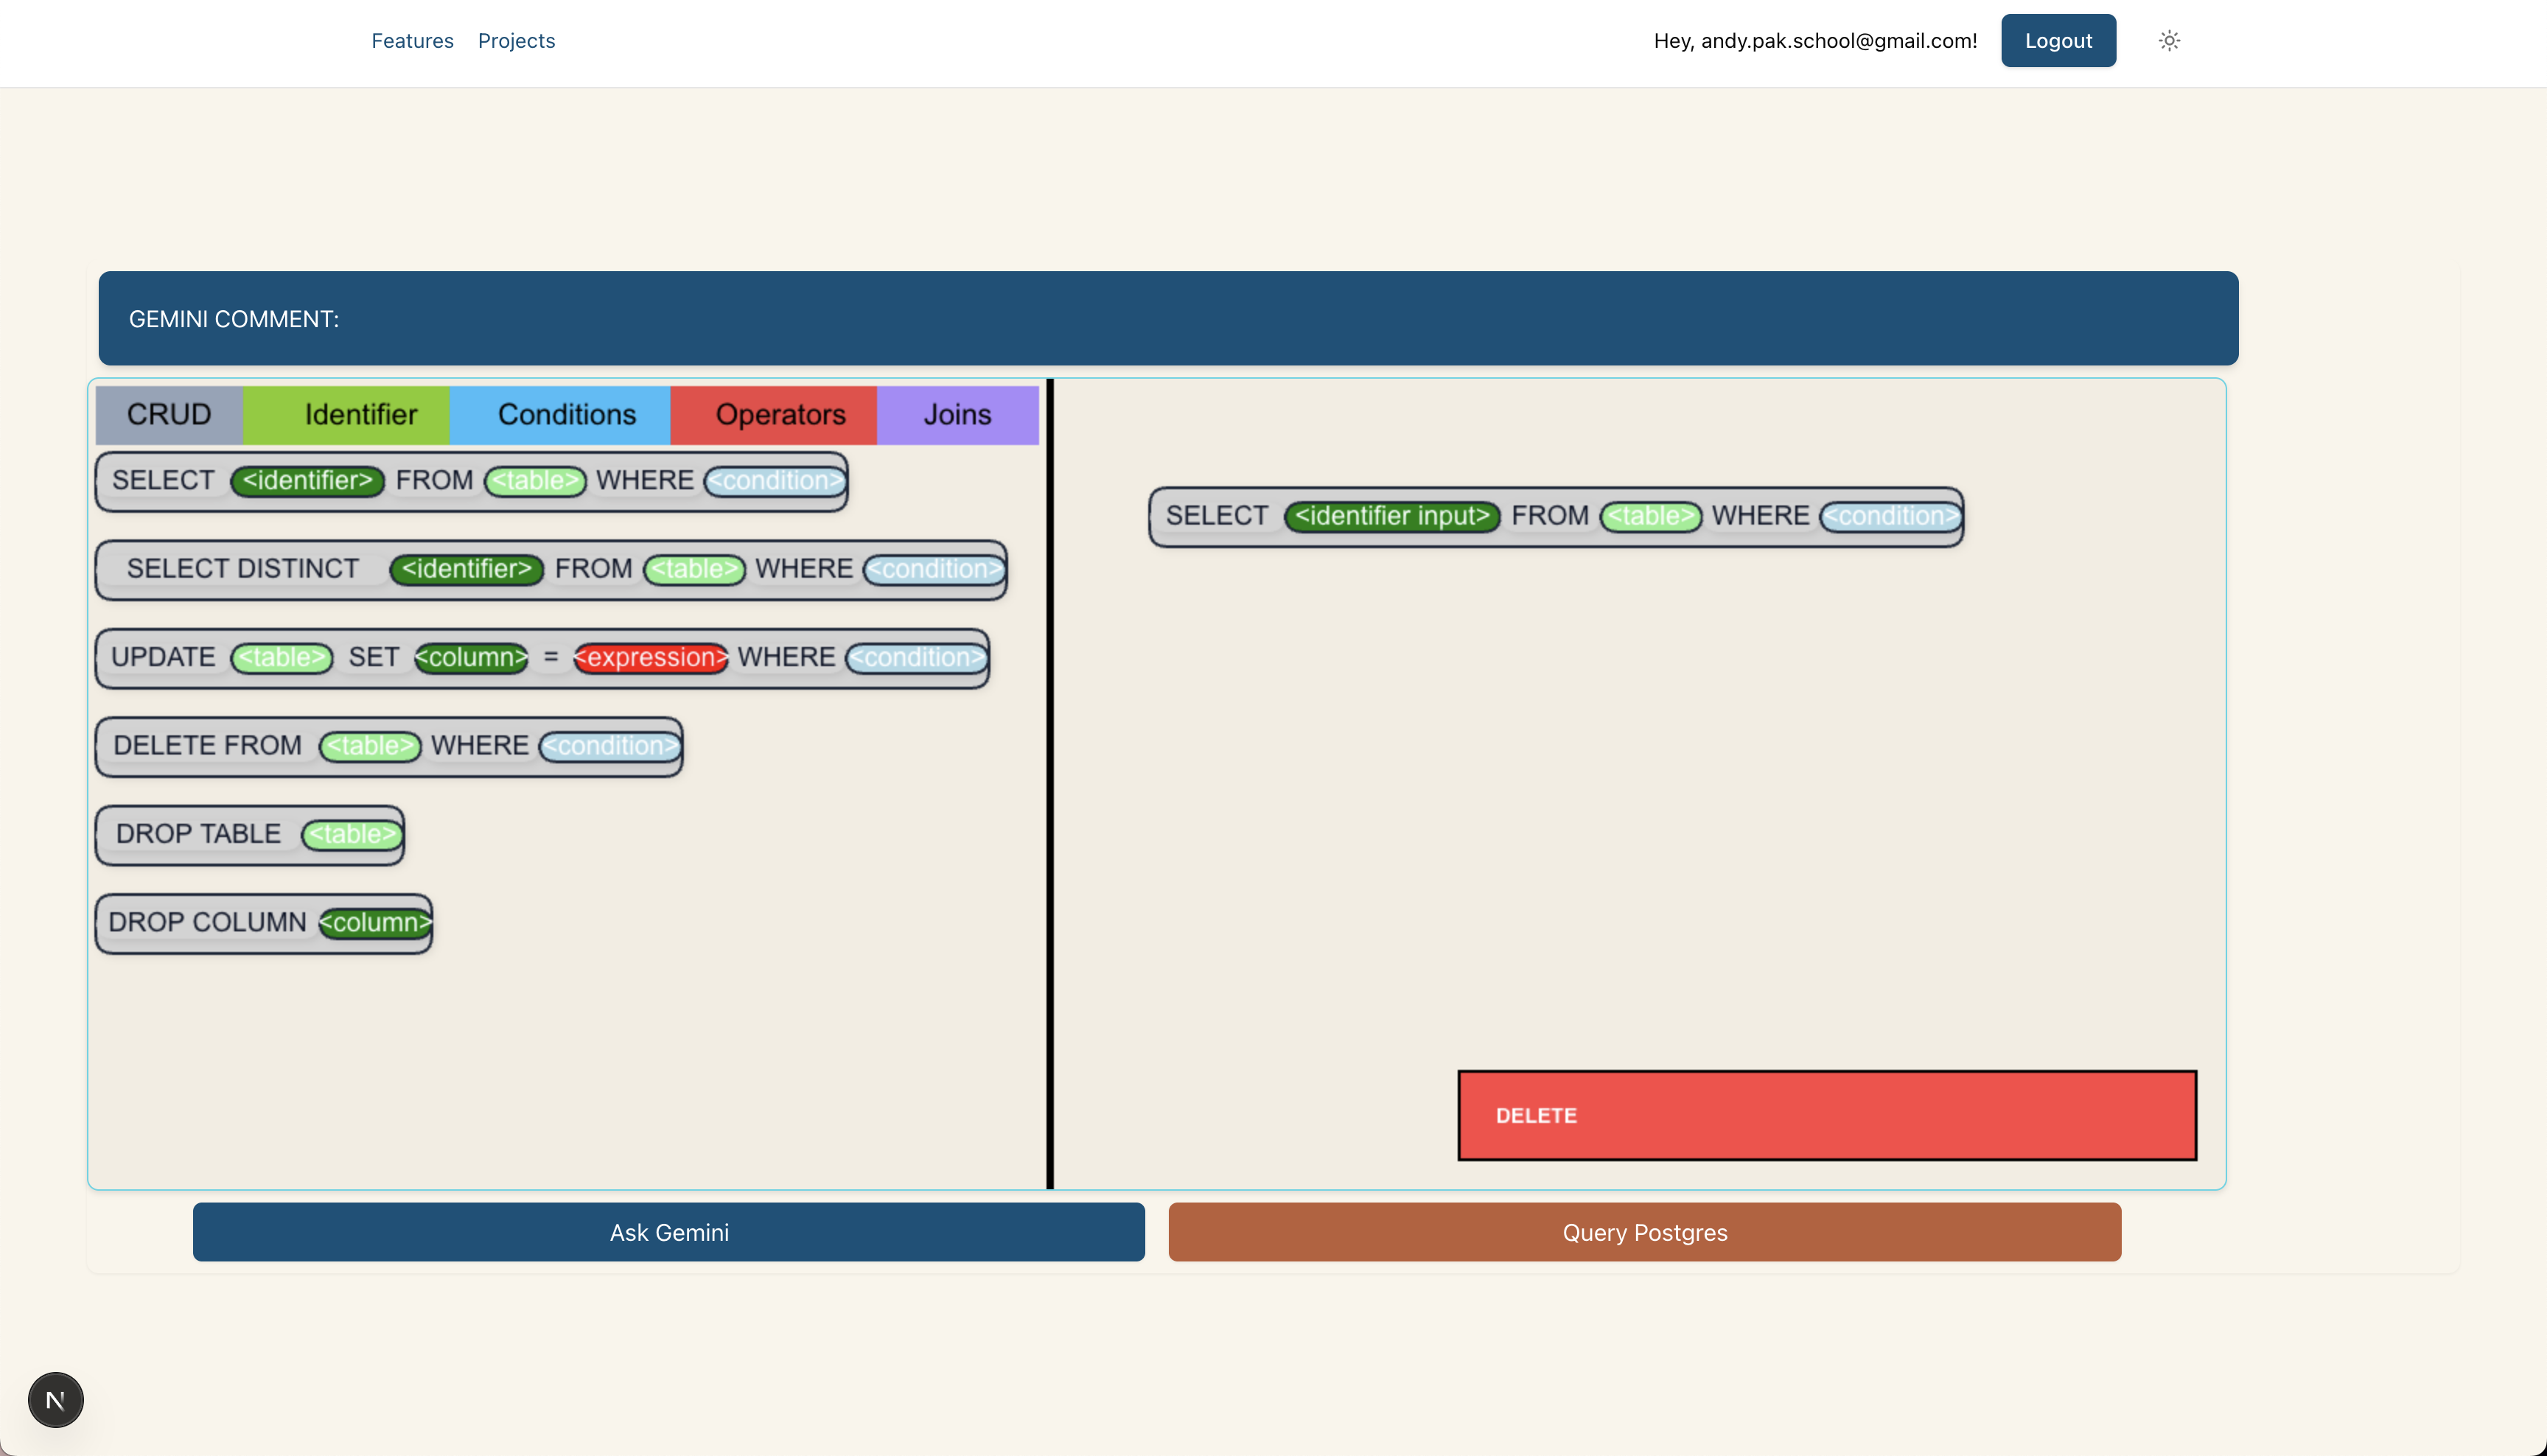Click the DELETE FROM block's condition slot
The image size is (2547, 1456).
click(610, 746)
